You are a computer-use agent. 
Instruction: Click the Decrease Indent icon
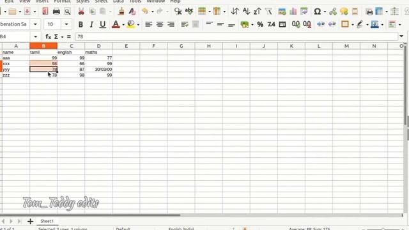[332, 24]
